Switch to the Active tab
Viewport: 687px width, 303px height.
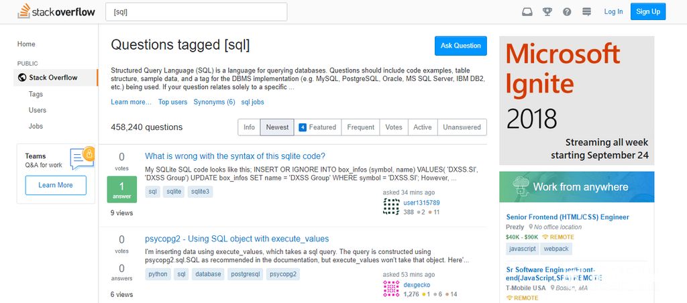(x=423, y=127)
